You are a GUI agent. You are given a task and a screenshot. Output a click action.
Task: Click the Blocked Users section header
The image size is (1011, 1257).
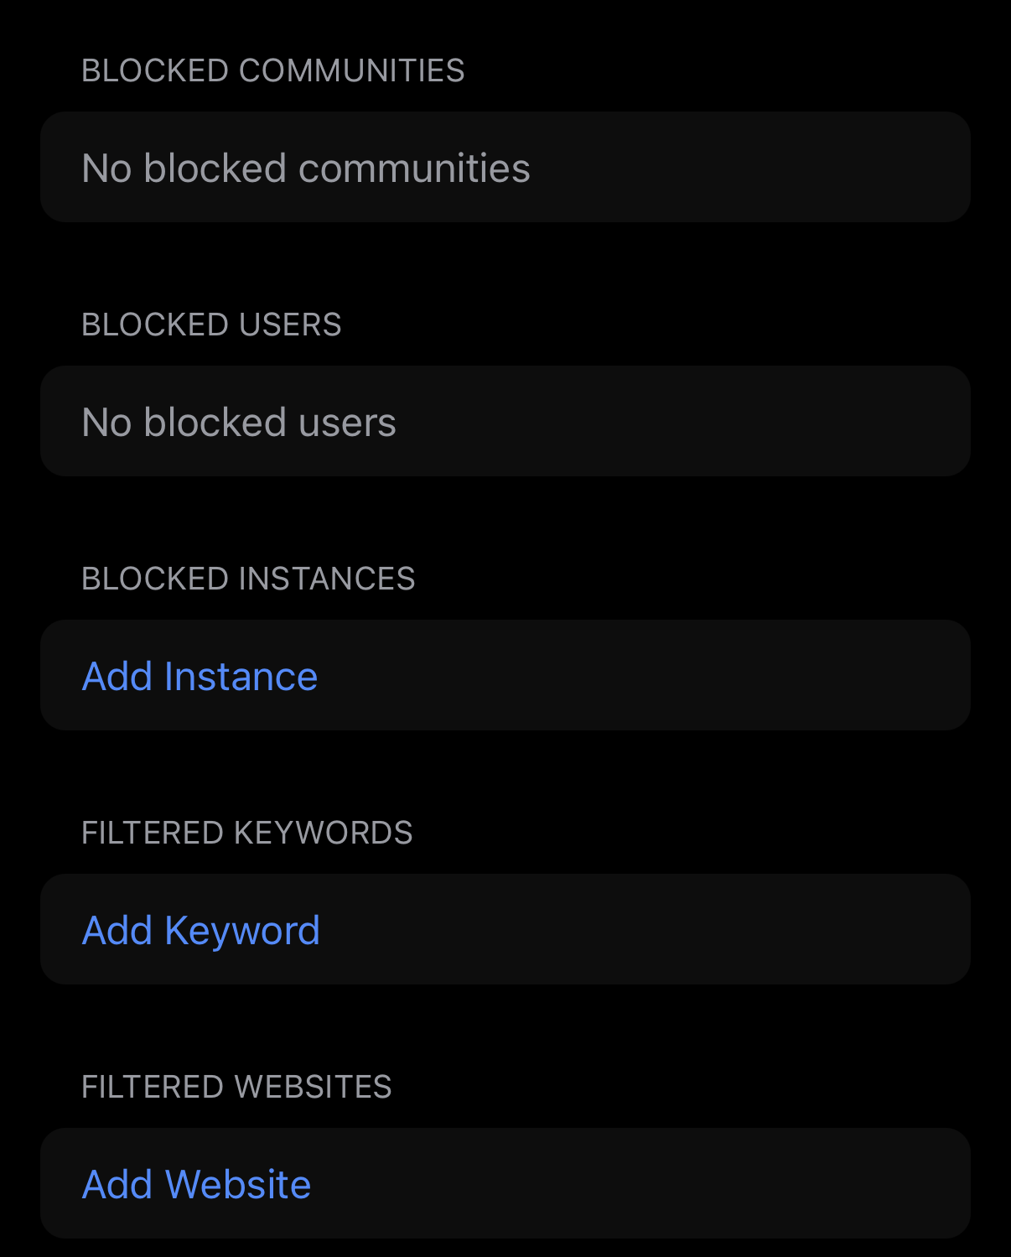211,325
